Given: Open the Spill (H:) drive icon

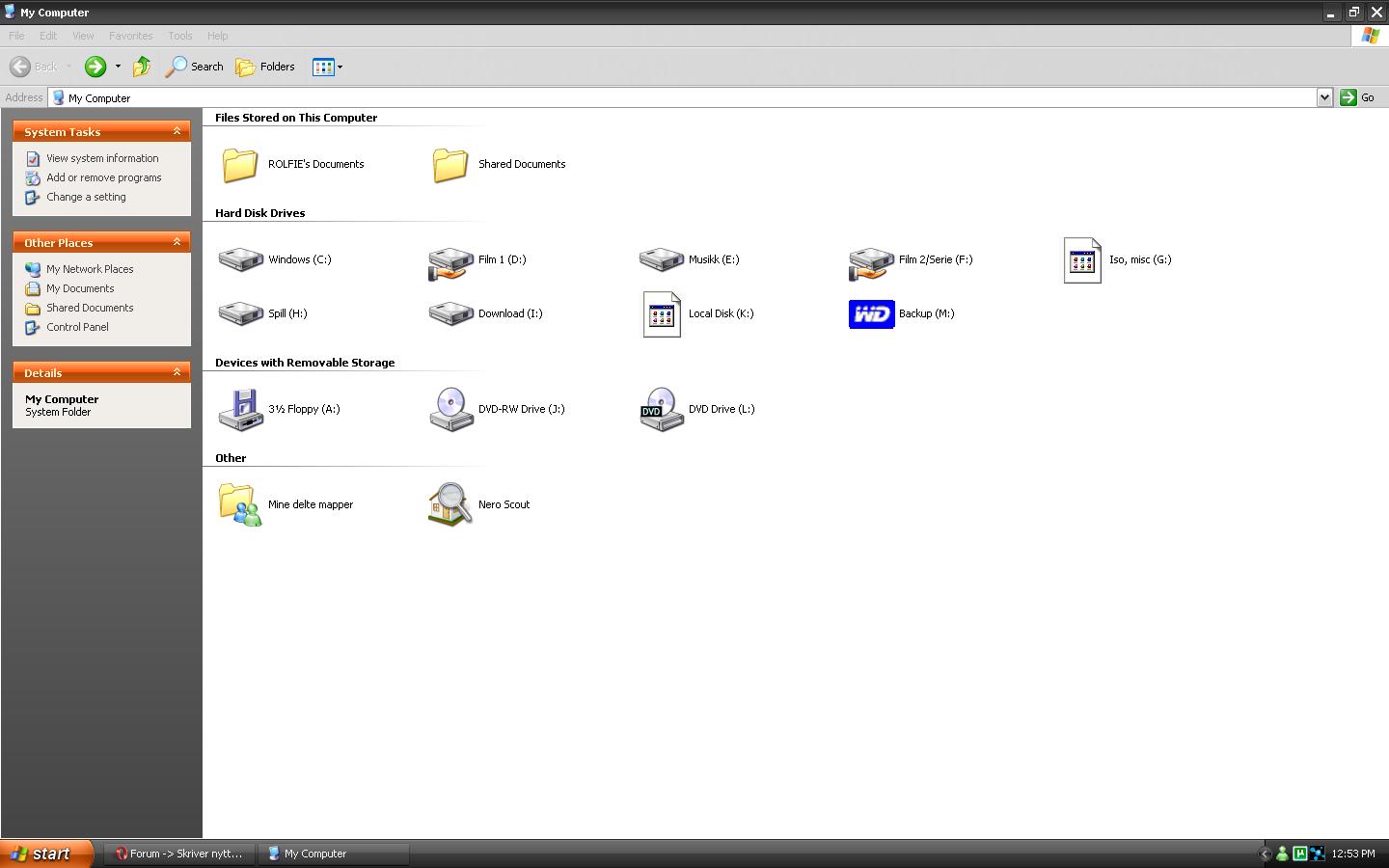Looking at the screenshot, I should tap(241, 313).
